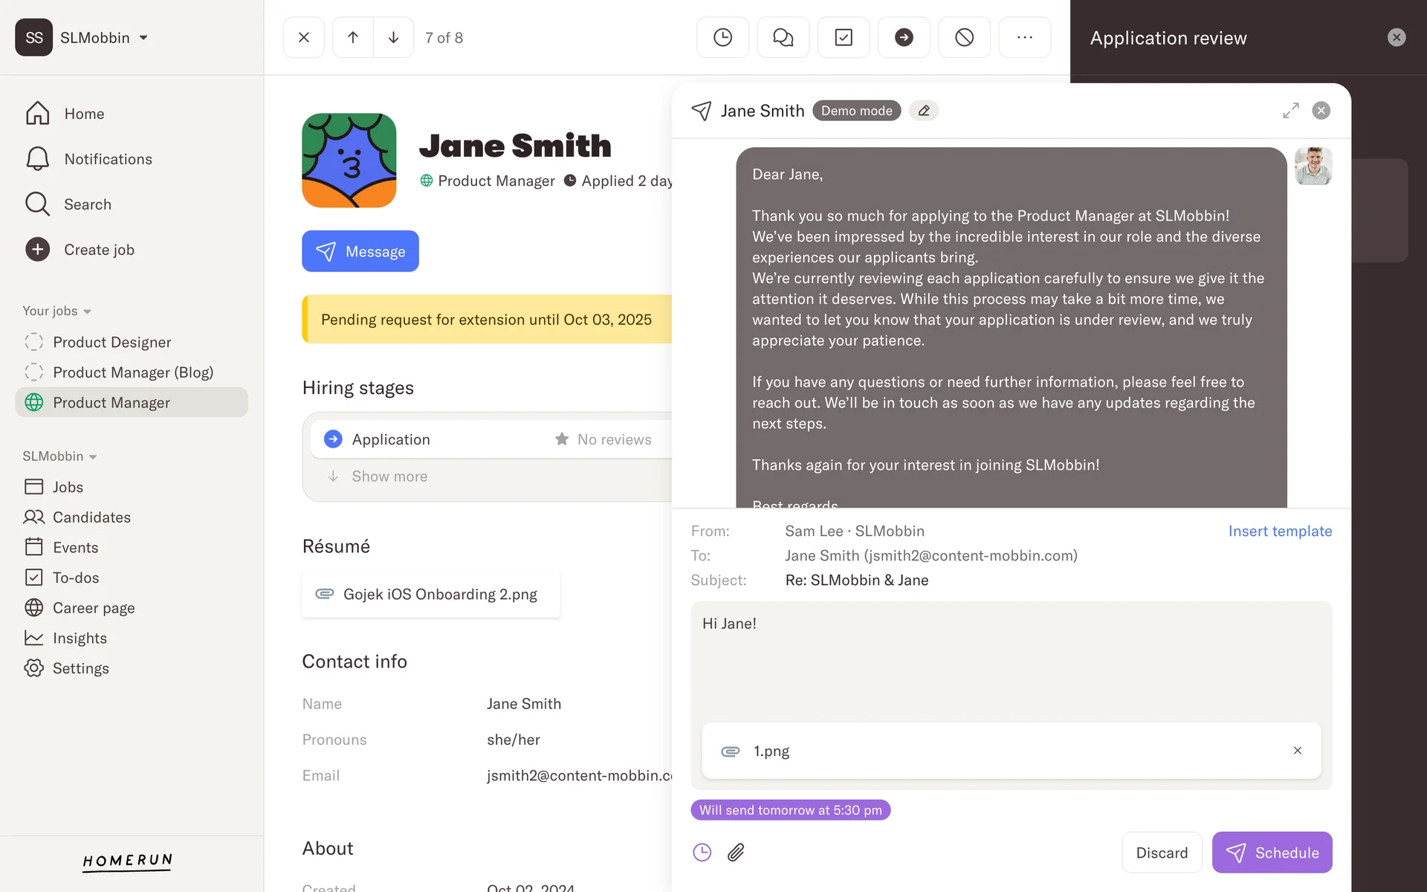Expand the message panel to full size

[1291, 111]
